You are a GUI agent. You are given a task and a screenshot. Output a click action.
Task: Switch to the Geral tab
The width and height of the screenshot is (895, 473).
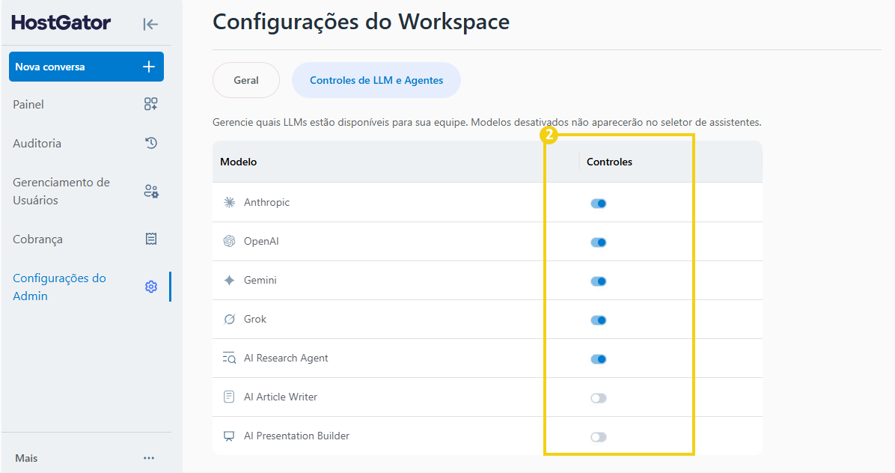coord(246,80)
